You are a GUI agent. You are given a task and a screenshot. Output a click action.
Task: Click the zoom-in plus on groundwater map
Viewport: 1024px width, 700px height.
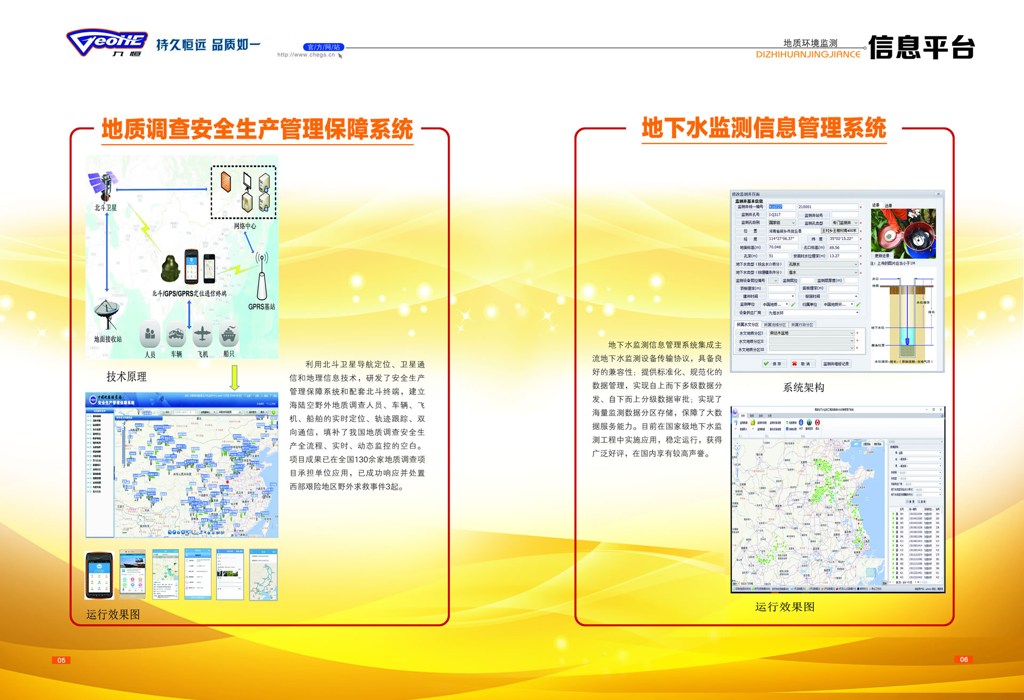pos(738,454)
